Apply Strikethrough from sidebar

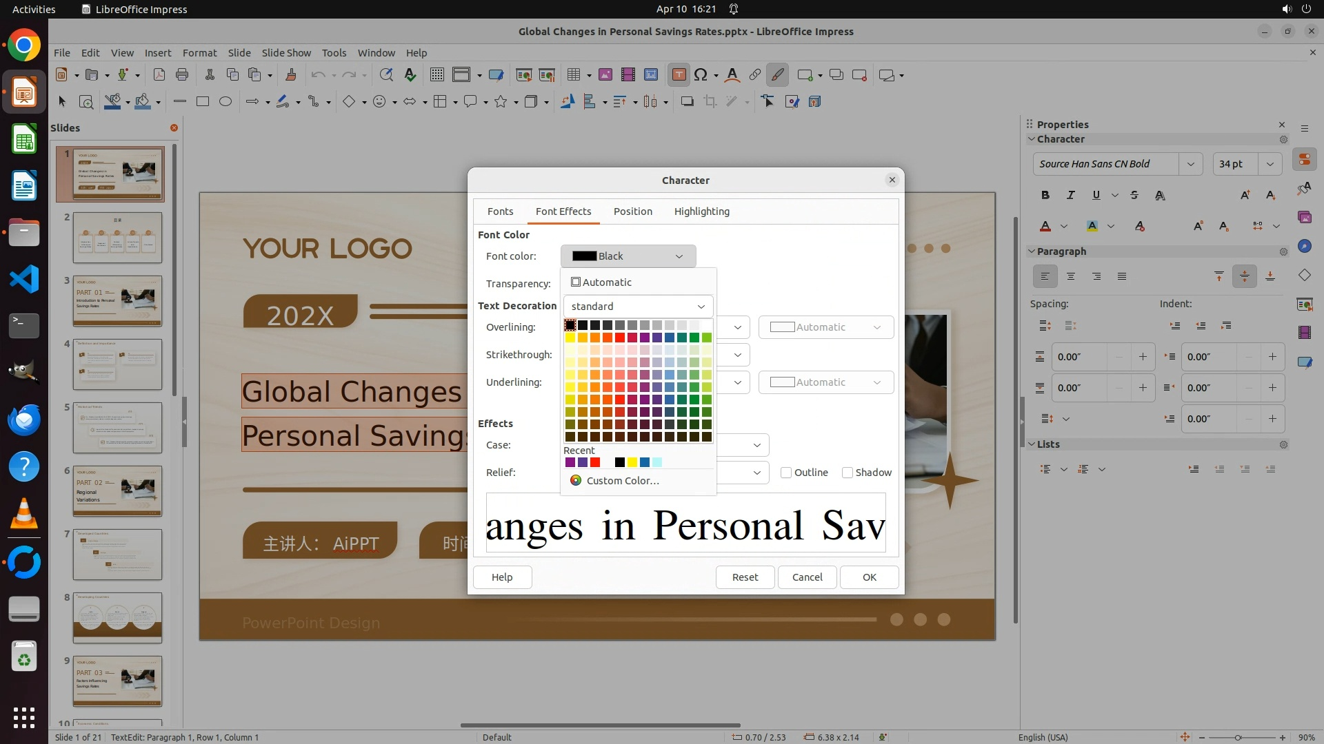coord(1134,196)
